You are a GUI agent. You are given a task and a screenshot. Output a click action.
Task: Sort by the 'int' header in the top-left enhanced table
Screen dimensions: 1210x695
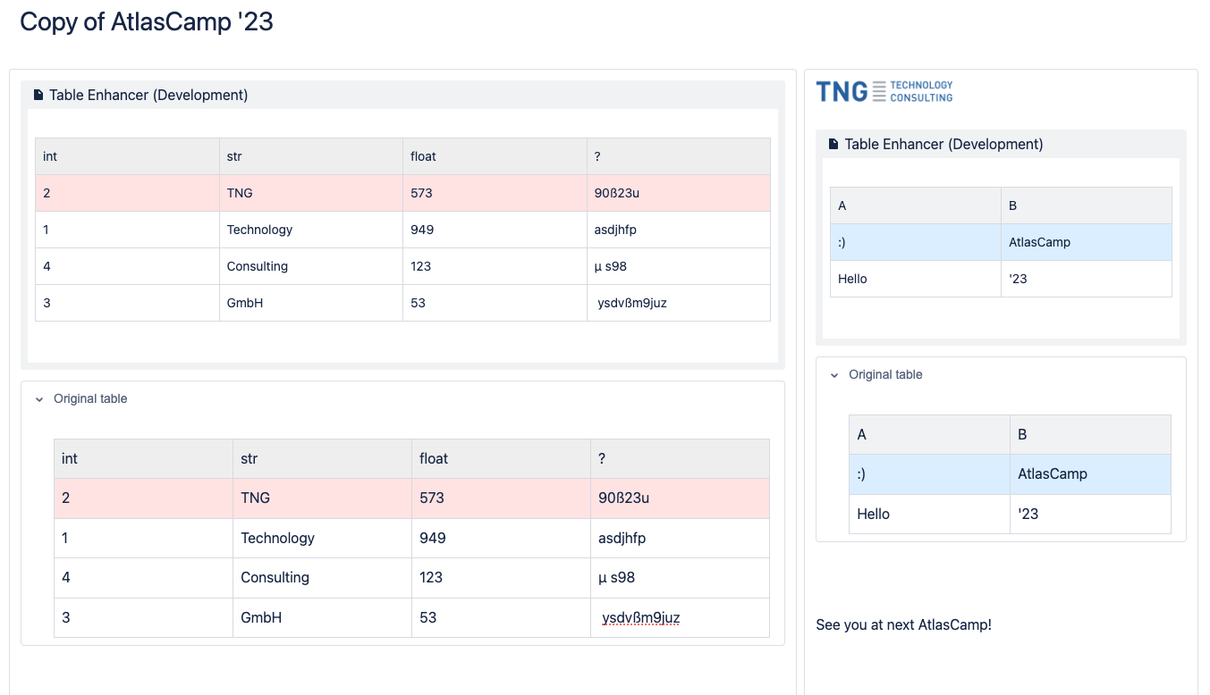(50, 156)
